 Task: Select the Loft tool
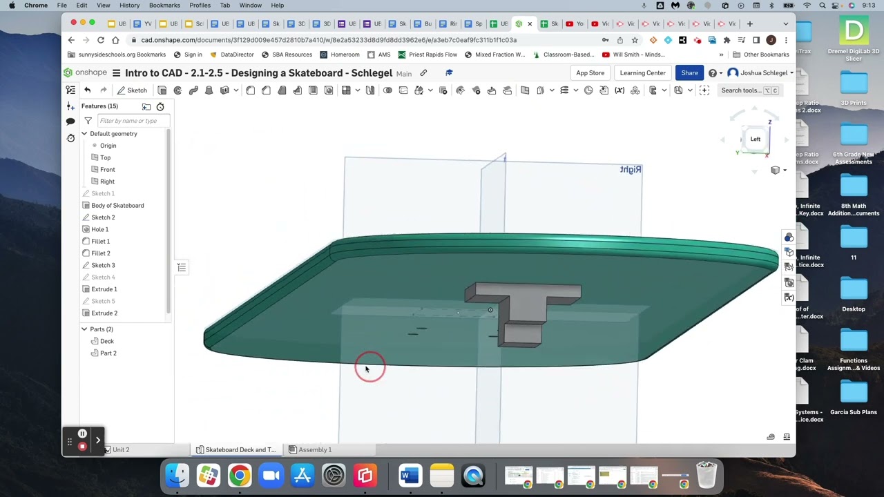coord(209,90)
